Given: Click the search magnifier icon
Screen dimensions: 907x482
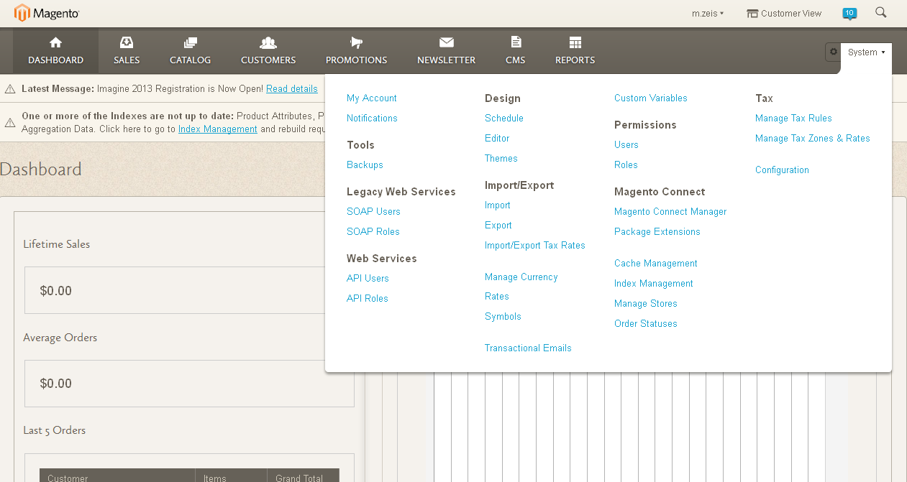Looking at the screenshot, I should coord(881,13).
